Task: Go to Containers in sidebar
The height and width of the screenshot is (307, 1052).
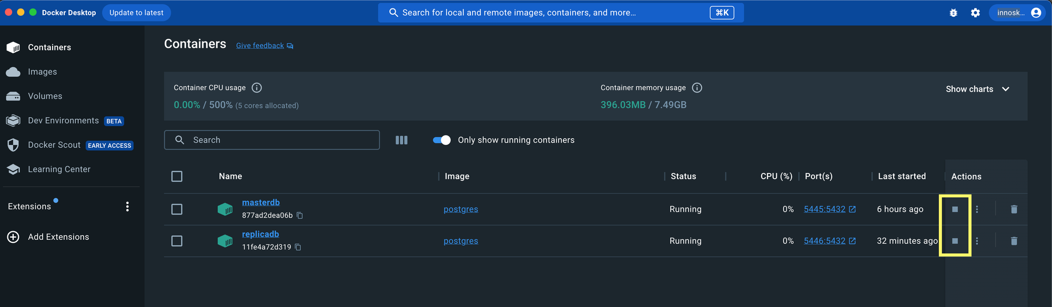Action: 49,47
